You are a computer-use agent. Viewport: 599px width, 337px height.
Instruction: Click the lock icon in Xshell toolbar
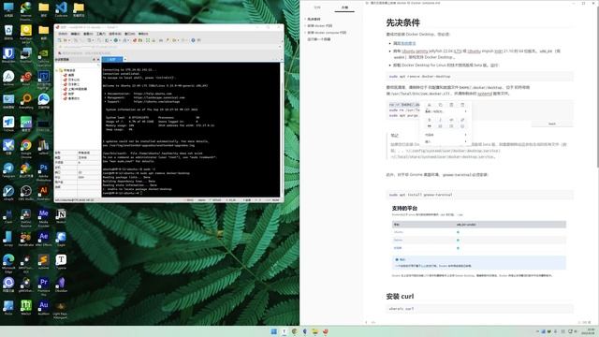pos(153,40)
